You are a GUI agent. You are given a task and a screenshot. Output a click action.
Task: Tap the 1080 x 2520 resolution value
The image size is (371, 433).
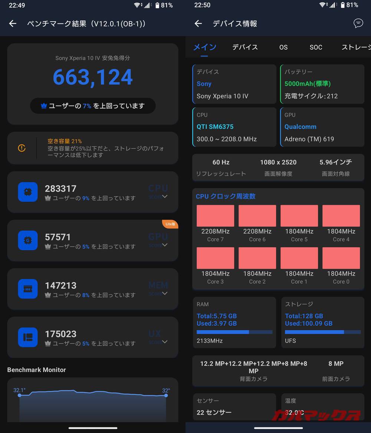tap(278, 163)
